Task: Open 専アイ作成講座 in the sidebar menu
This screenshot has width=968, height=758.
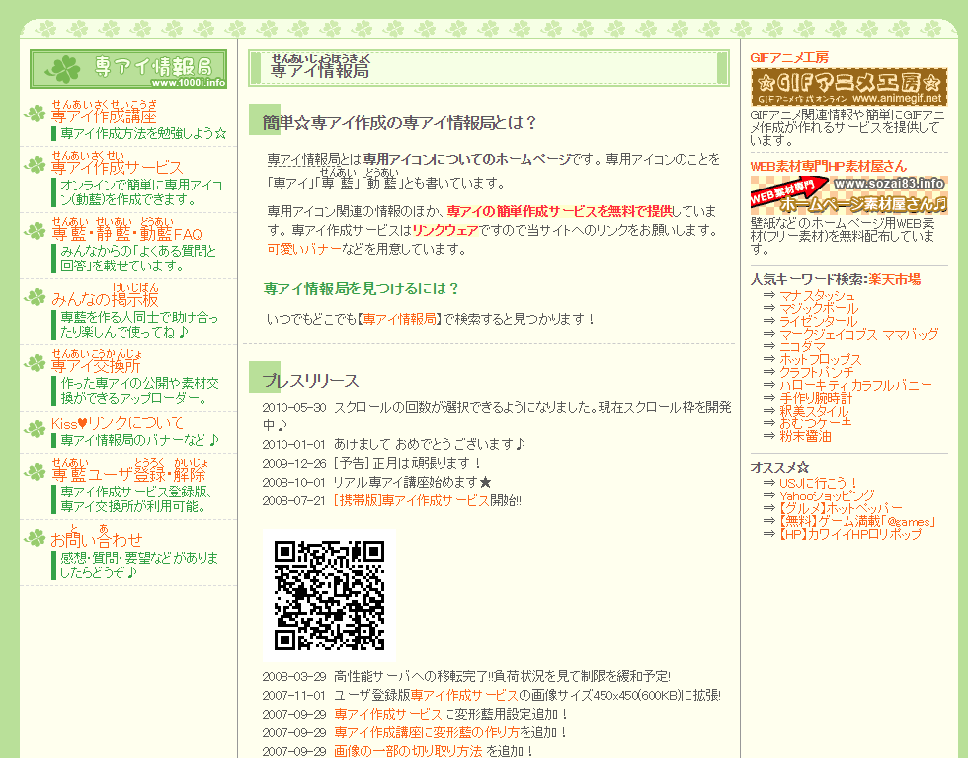Action: point(104,116)
